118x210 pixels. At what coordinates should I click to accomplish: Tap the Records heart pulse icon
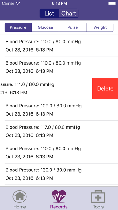(59, 197)
